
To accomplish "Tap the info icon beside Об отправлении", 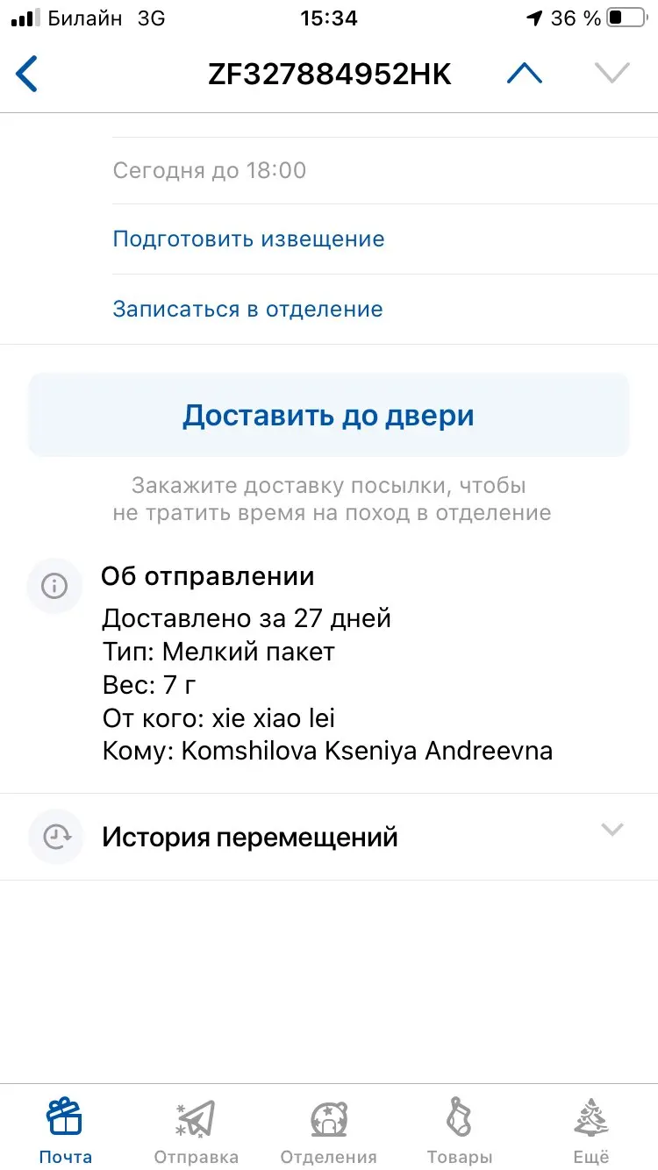I will 54,586.
